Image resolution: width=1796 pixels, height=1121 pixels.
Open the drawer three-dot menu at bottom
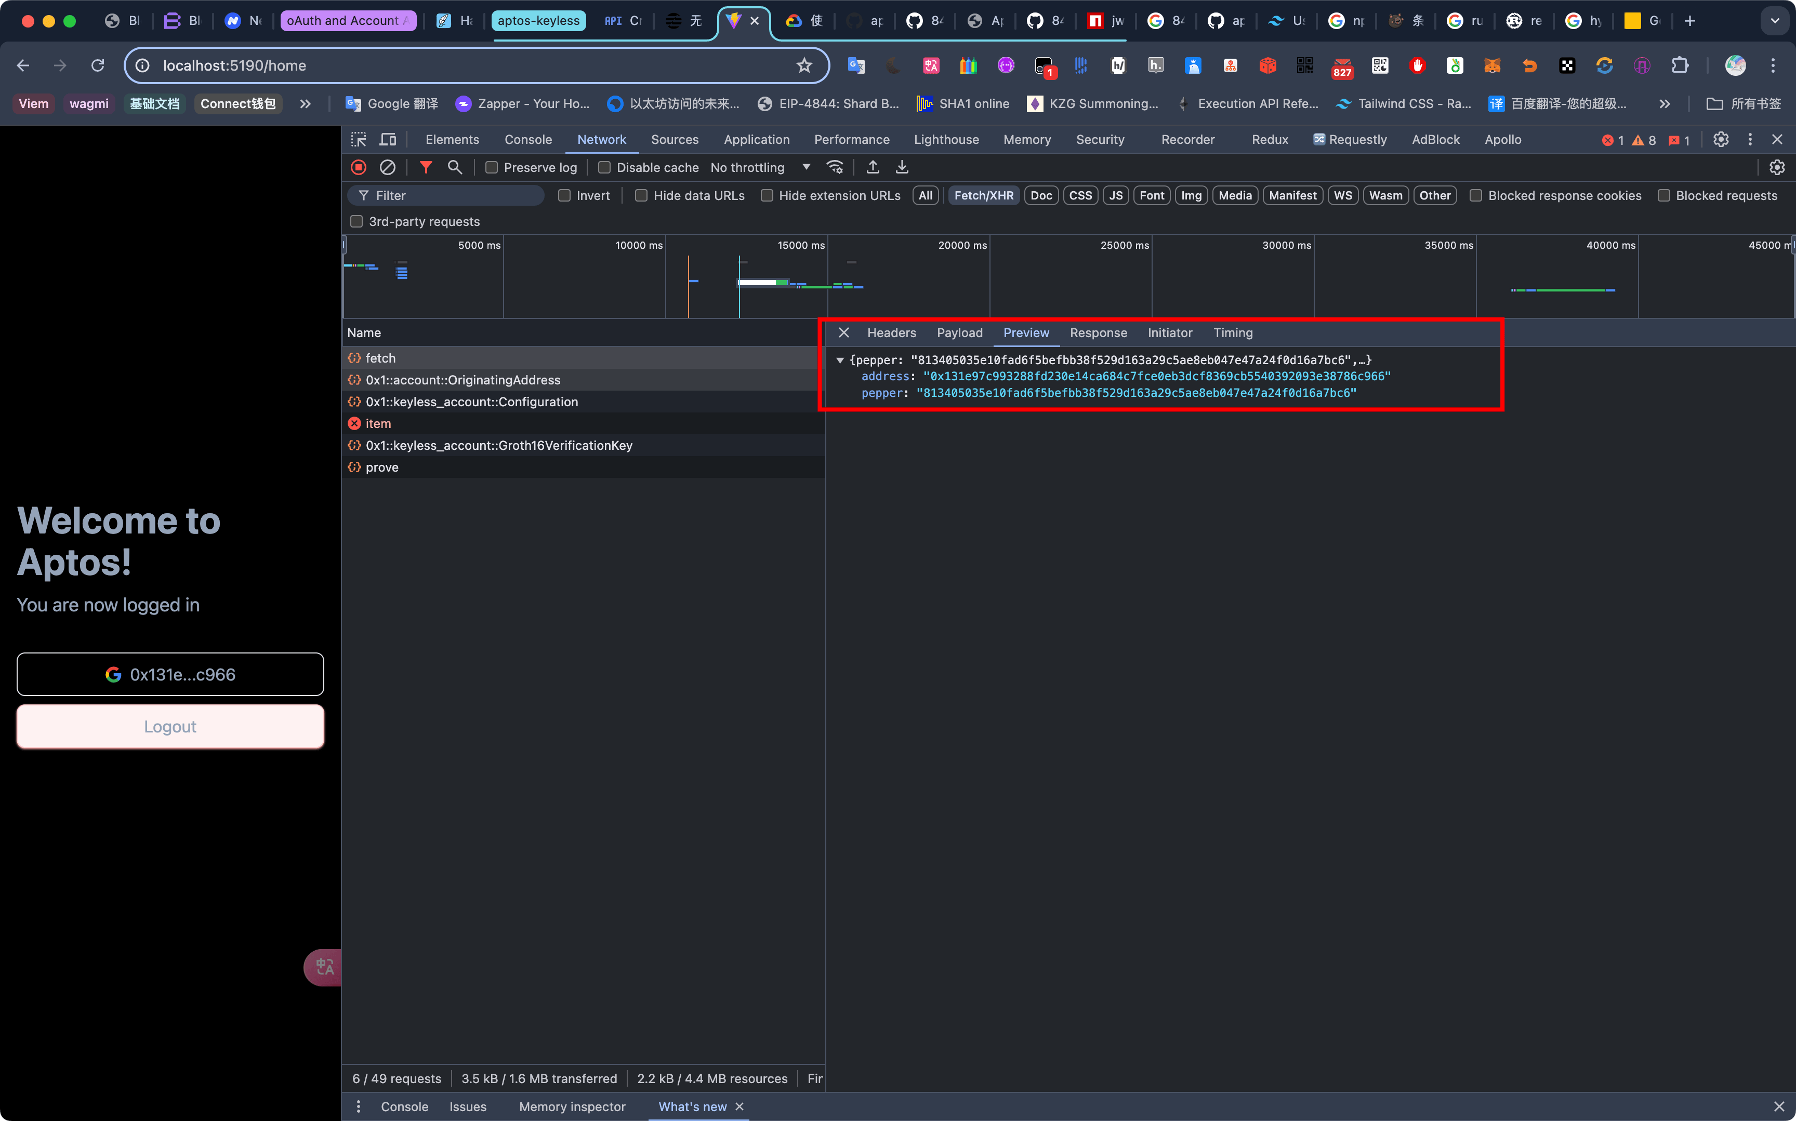tap(359, 1106)
